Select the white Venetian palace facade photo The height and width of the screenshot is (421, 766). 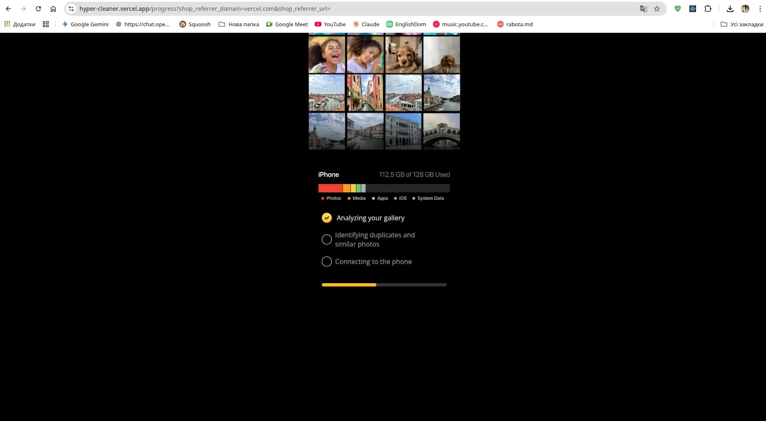pos(403,131)
